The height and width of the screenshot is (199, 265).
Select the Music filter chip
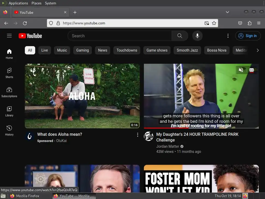(x=62, y=50)
